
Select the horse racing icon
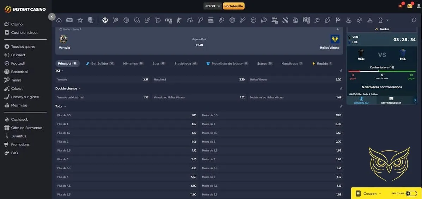click(190, 20)
